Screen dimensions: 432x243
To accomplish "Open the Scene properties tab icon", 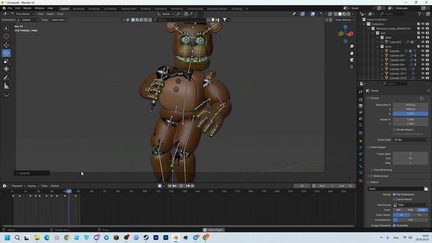I will coord(360,119).
